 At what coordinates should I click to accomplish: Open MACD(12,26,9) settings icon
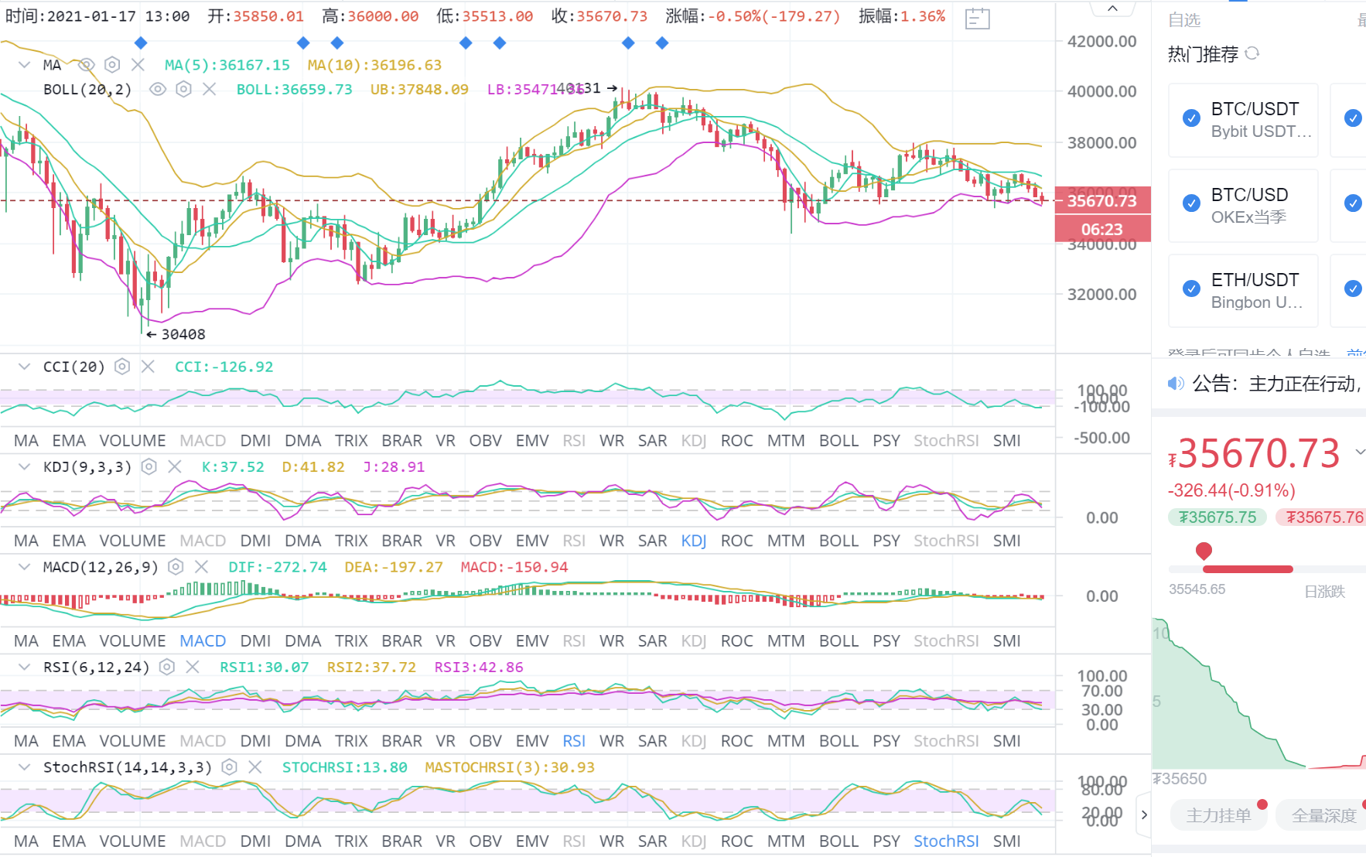click(x=176, y=567)
